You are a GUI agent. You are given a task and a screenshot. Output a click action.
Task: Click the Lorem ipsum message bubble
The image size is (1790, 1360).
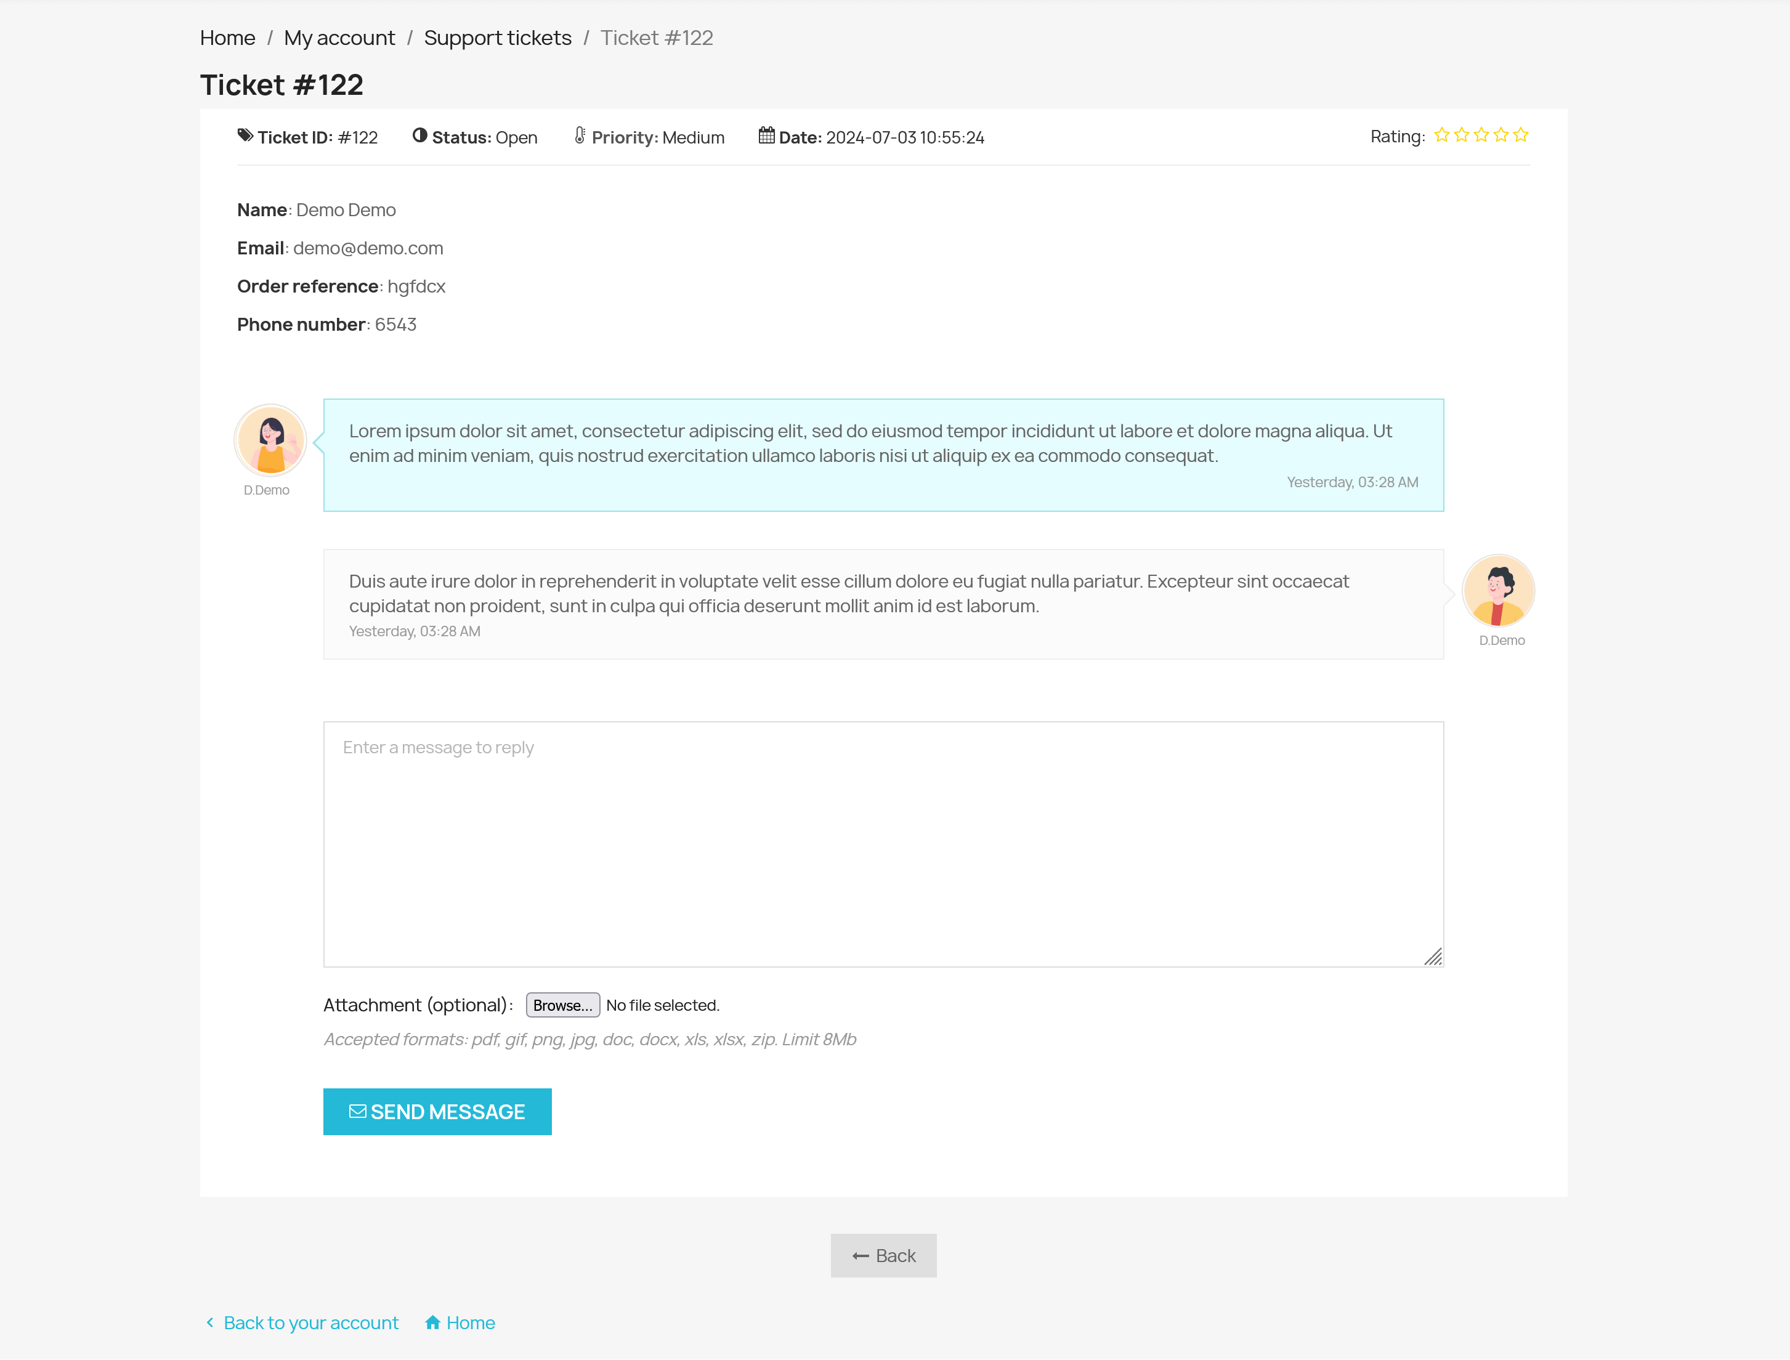tap(883, 455)
